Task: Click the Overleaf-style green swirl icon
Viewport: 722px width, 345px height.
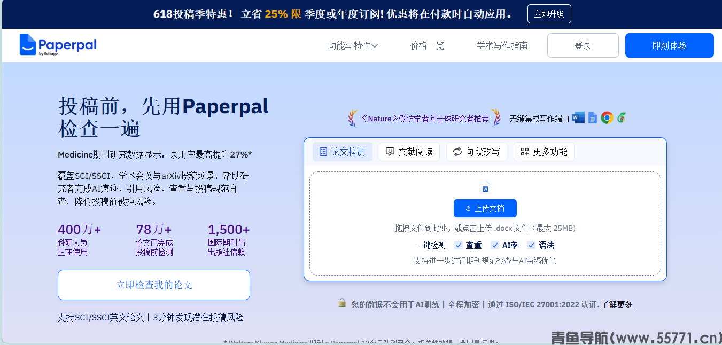Action: (x=621, y=117)
